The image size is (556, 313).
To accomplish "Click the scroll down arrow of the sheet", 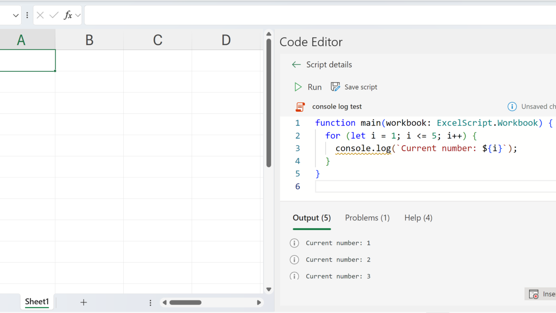I will pyautogui.click(x=268, y=290).
